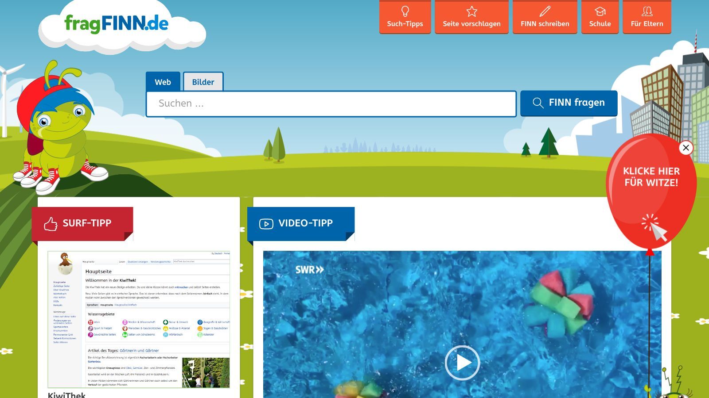Switch to the Bilder search tab
The width and height of the screenshot is (709, 398).
(203, 82)
